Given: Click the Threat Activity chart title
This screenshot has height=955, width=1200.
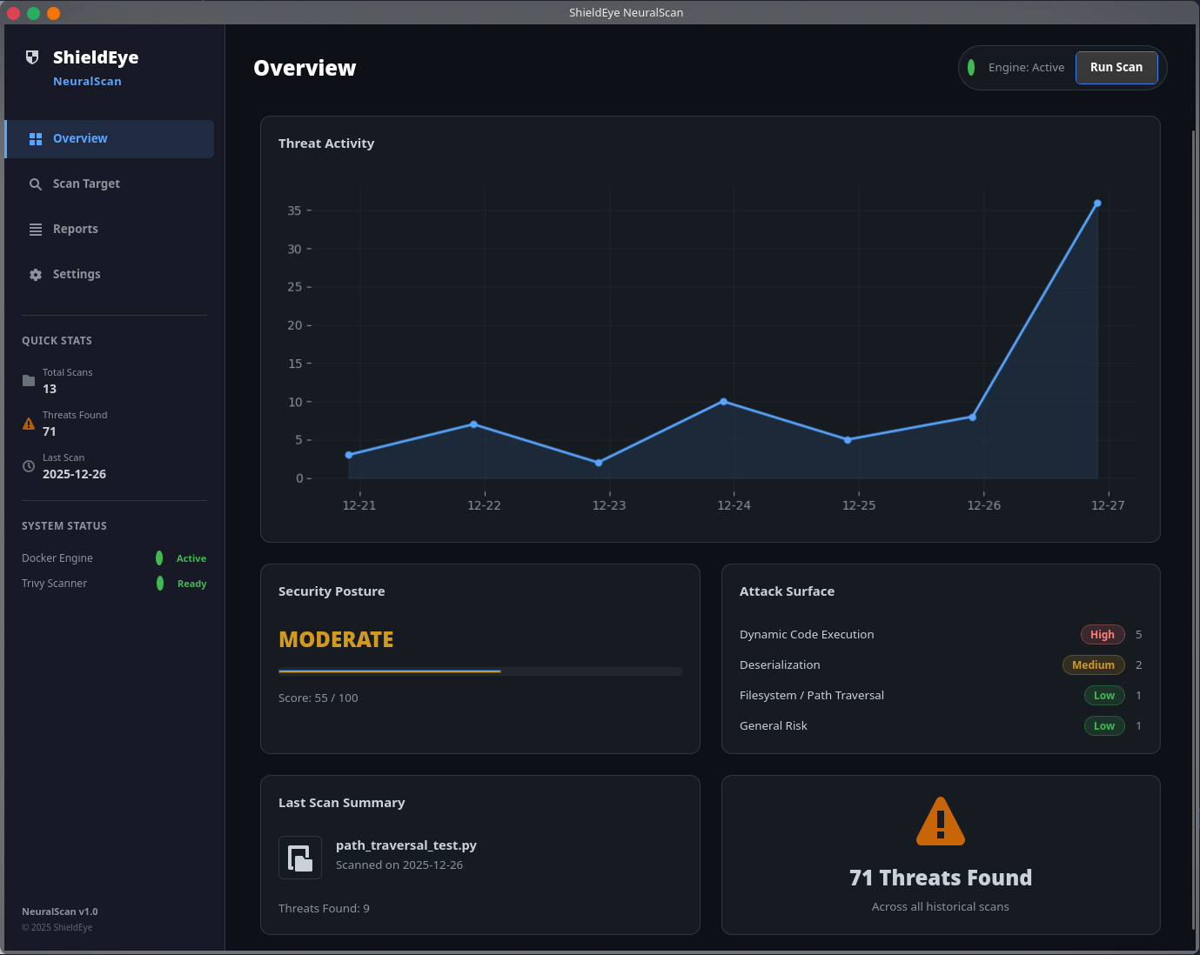Looking at the screenshot, I should 326,144.
